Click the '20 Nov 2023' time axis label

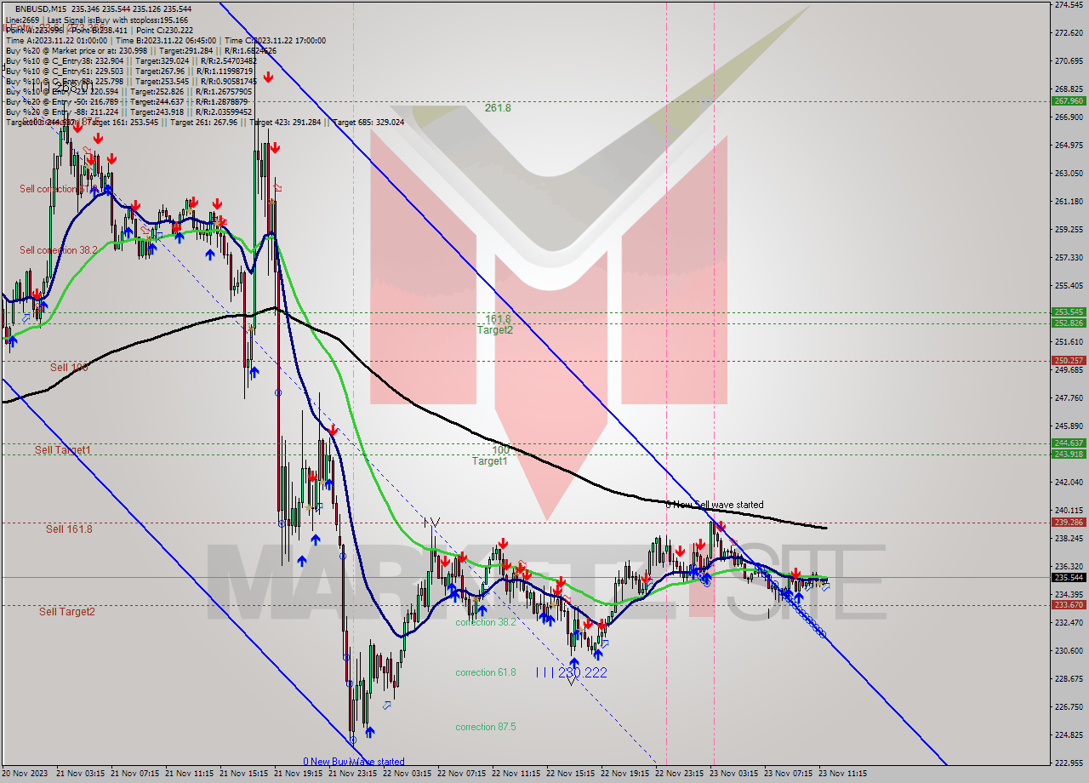24,774
